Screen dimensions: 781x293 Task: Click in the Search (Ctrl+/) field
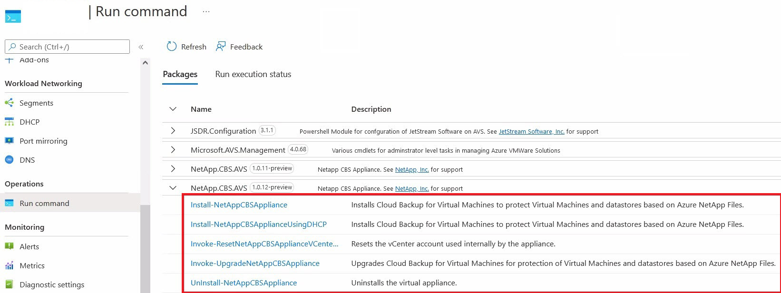tap(67, 47)
